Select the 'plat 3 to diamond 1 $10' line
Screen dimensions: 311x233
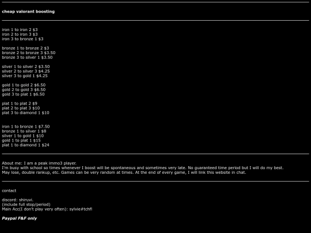[25, 113]
